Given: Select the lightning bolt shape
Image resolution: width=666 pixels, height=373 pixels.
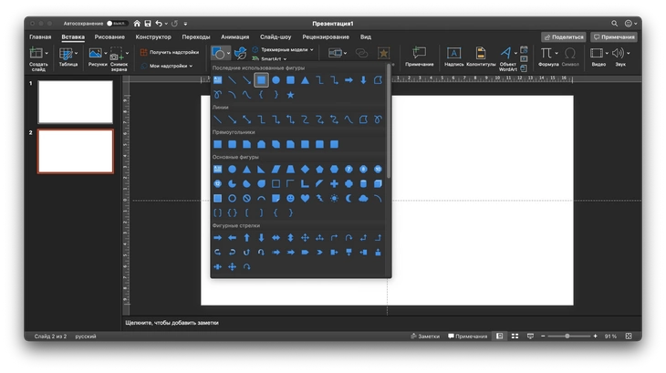Looking at the screenshot, I should tap(319, 198).
